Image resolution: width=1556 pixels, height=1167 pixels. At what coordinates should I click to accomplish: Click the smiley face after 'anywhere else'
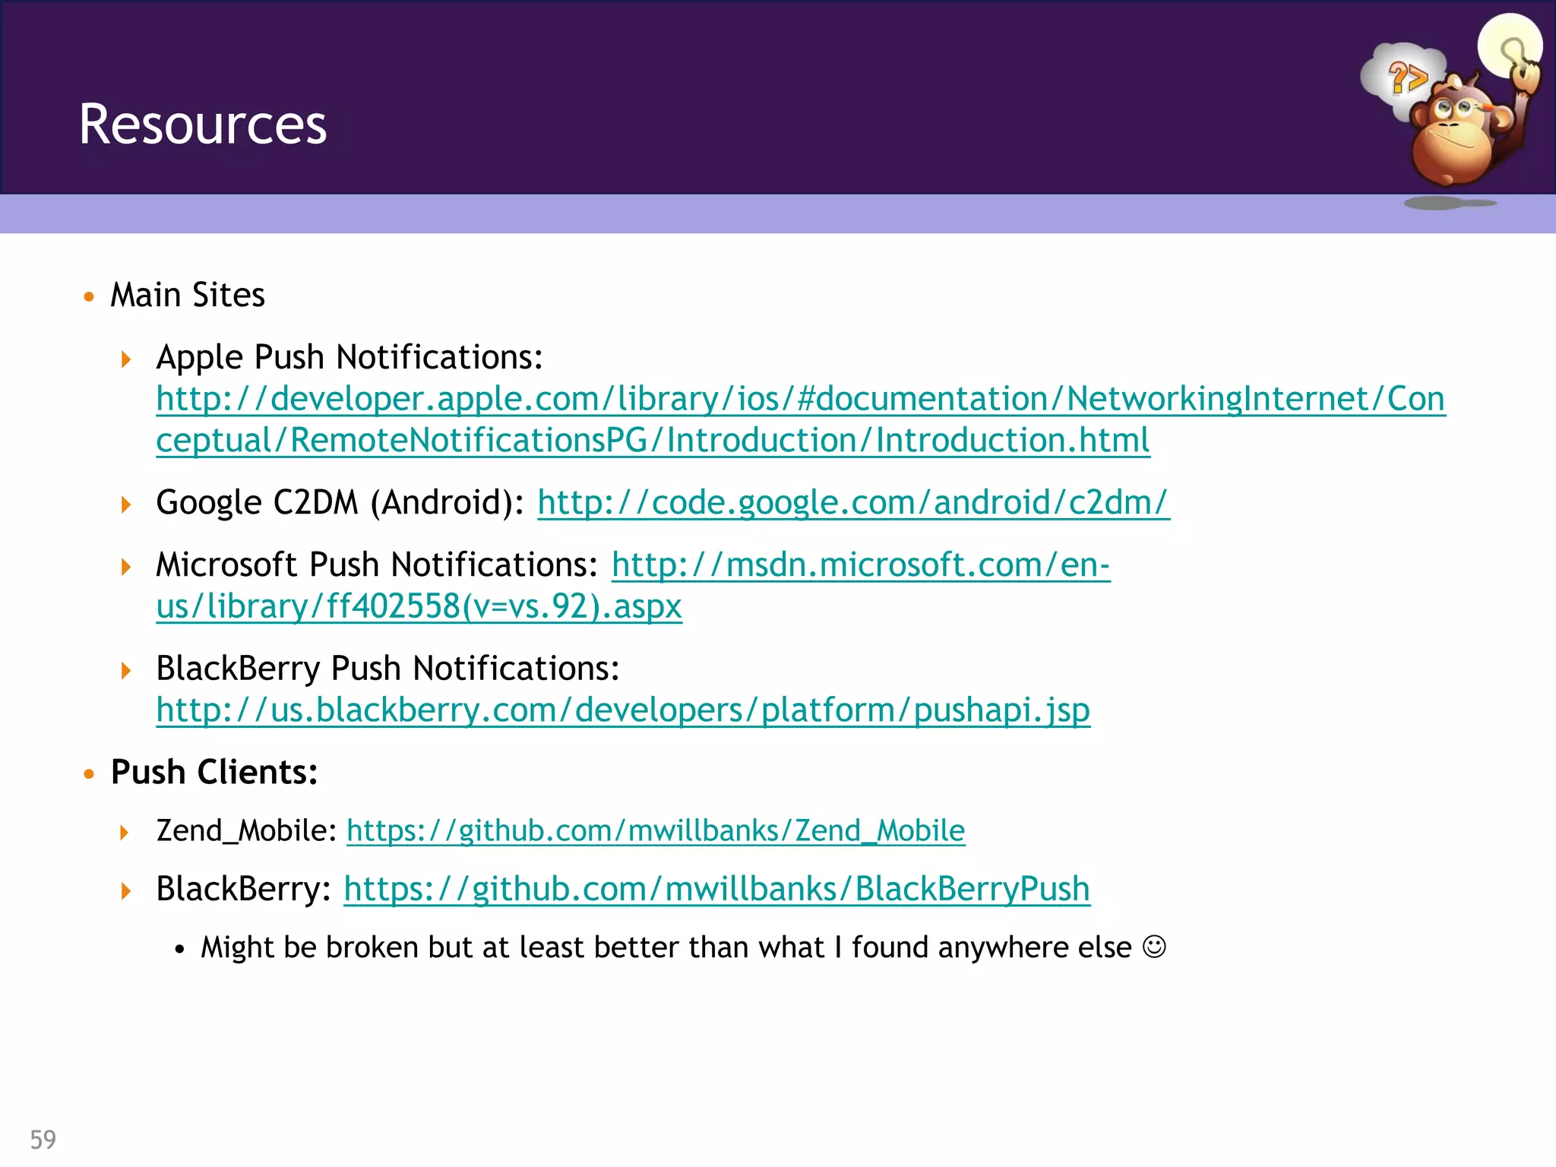pos(1154,947)
